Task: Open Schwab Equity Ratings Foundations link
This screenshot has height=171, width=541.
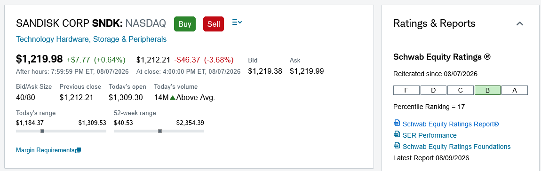Action: tap(456, 147)
